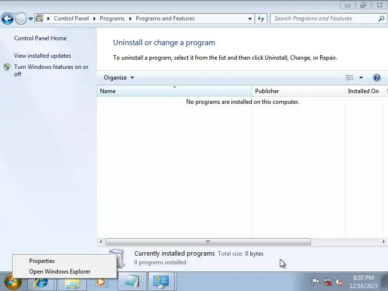Viewport: 388px width, 291px height.
Task: Click the Start orb button
Action: pyautogui.click(x=13, y=282)
